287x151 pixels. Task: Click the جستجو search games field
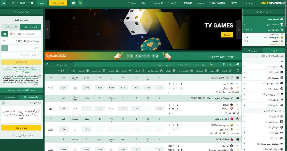[62, 65]
